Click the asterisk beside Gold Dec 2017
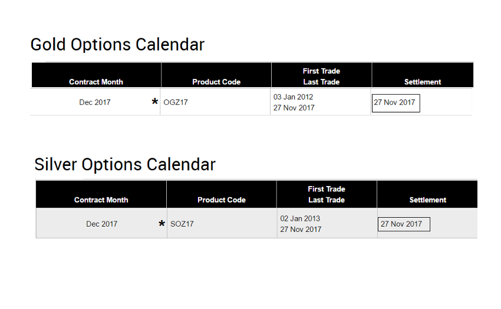The image size is (501, 309). (155, 102)
